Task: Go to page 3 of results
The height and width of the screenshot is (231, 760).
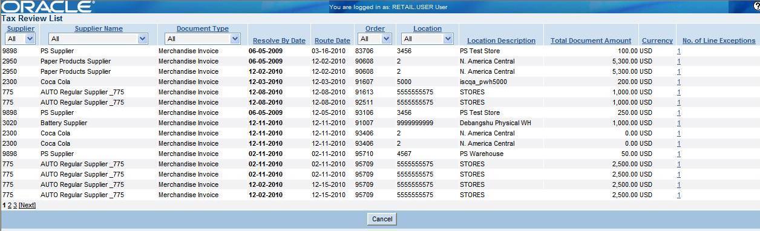Action: point(15,206)
